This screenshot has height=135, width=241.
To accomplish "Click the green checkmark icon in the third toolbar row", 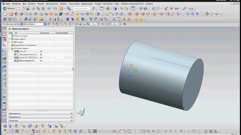I will pyautogui.click(x=91, y=19).
